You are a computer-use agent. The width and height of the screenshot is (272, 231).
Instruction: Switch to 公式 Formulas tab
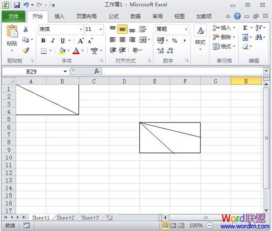(114, 16)
